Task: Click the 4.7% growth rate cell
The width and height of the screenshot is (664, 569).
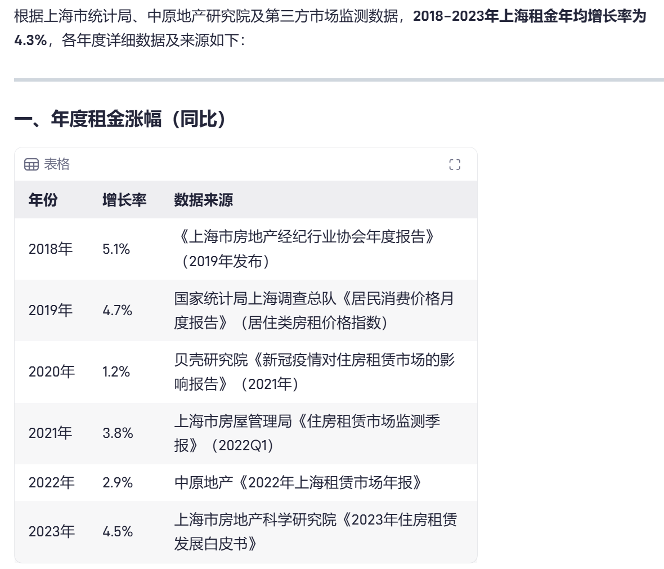Action: 118,310
